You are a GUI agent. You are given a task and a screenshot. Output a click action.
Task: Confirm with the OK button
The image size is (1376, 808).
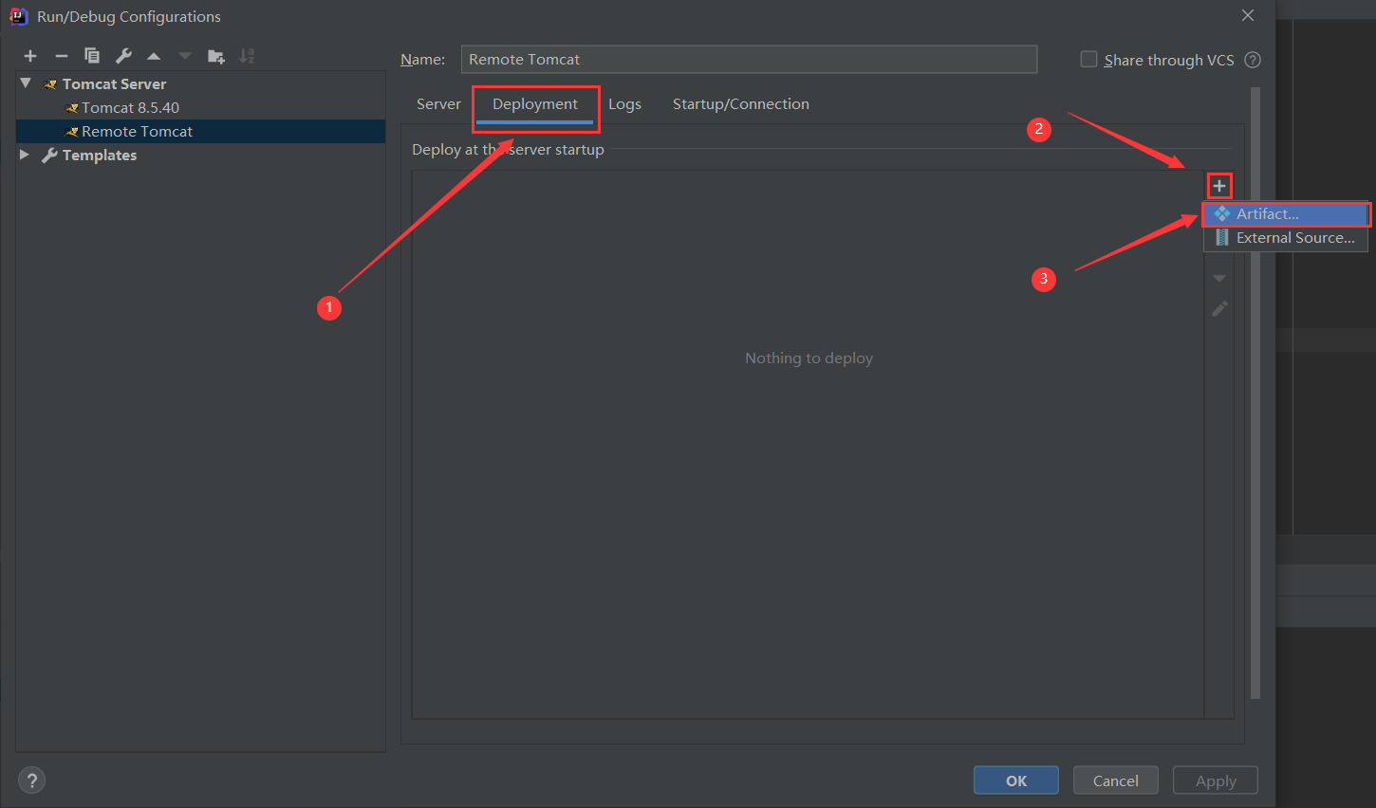point(1016,780)
